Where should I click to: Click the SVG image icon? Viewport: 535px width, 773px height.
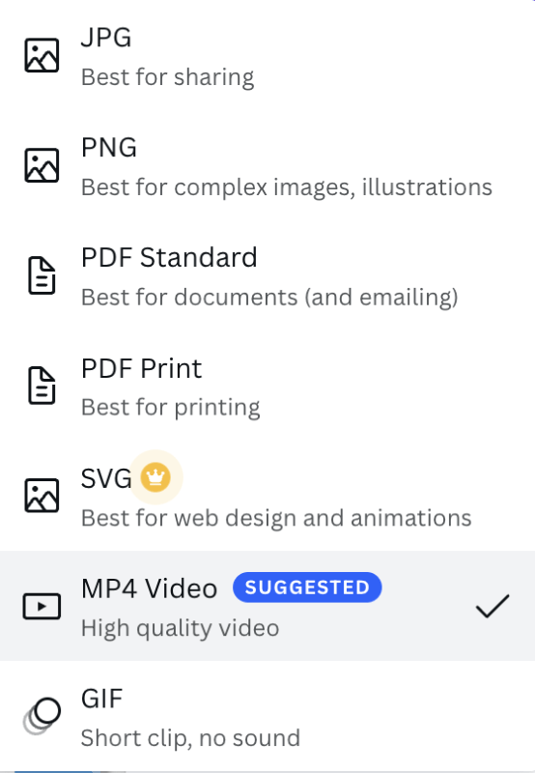click(x=42, y=496)
